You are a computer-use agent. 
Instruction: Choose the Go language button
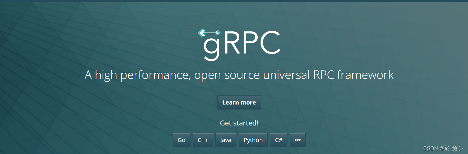tap(181, 140)
